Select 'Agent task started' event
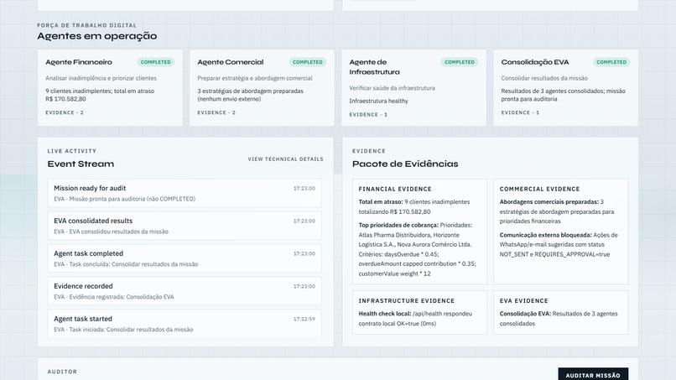 tap(185, 323)
